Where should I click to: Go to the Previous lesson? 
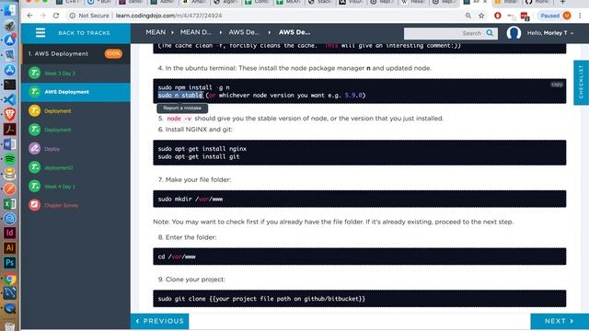[x=159, y=321]
